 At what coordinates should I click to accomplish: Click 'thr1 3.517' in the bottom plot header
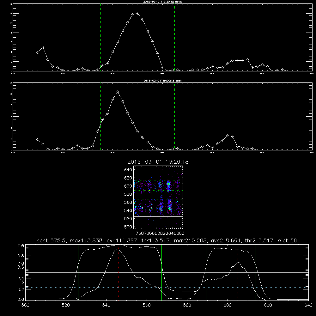coord(156,240)
